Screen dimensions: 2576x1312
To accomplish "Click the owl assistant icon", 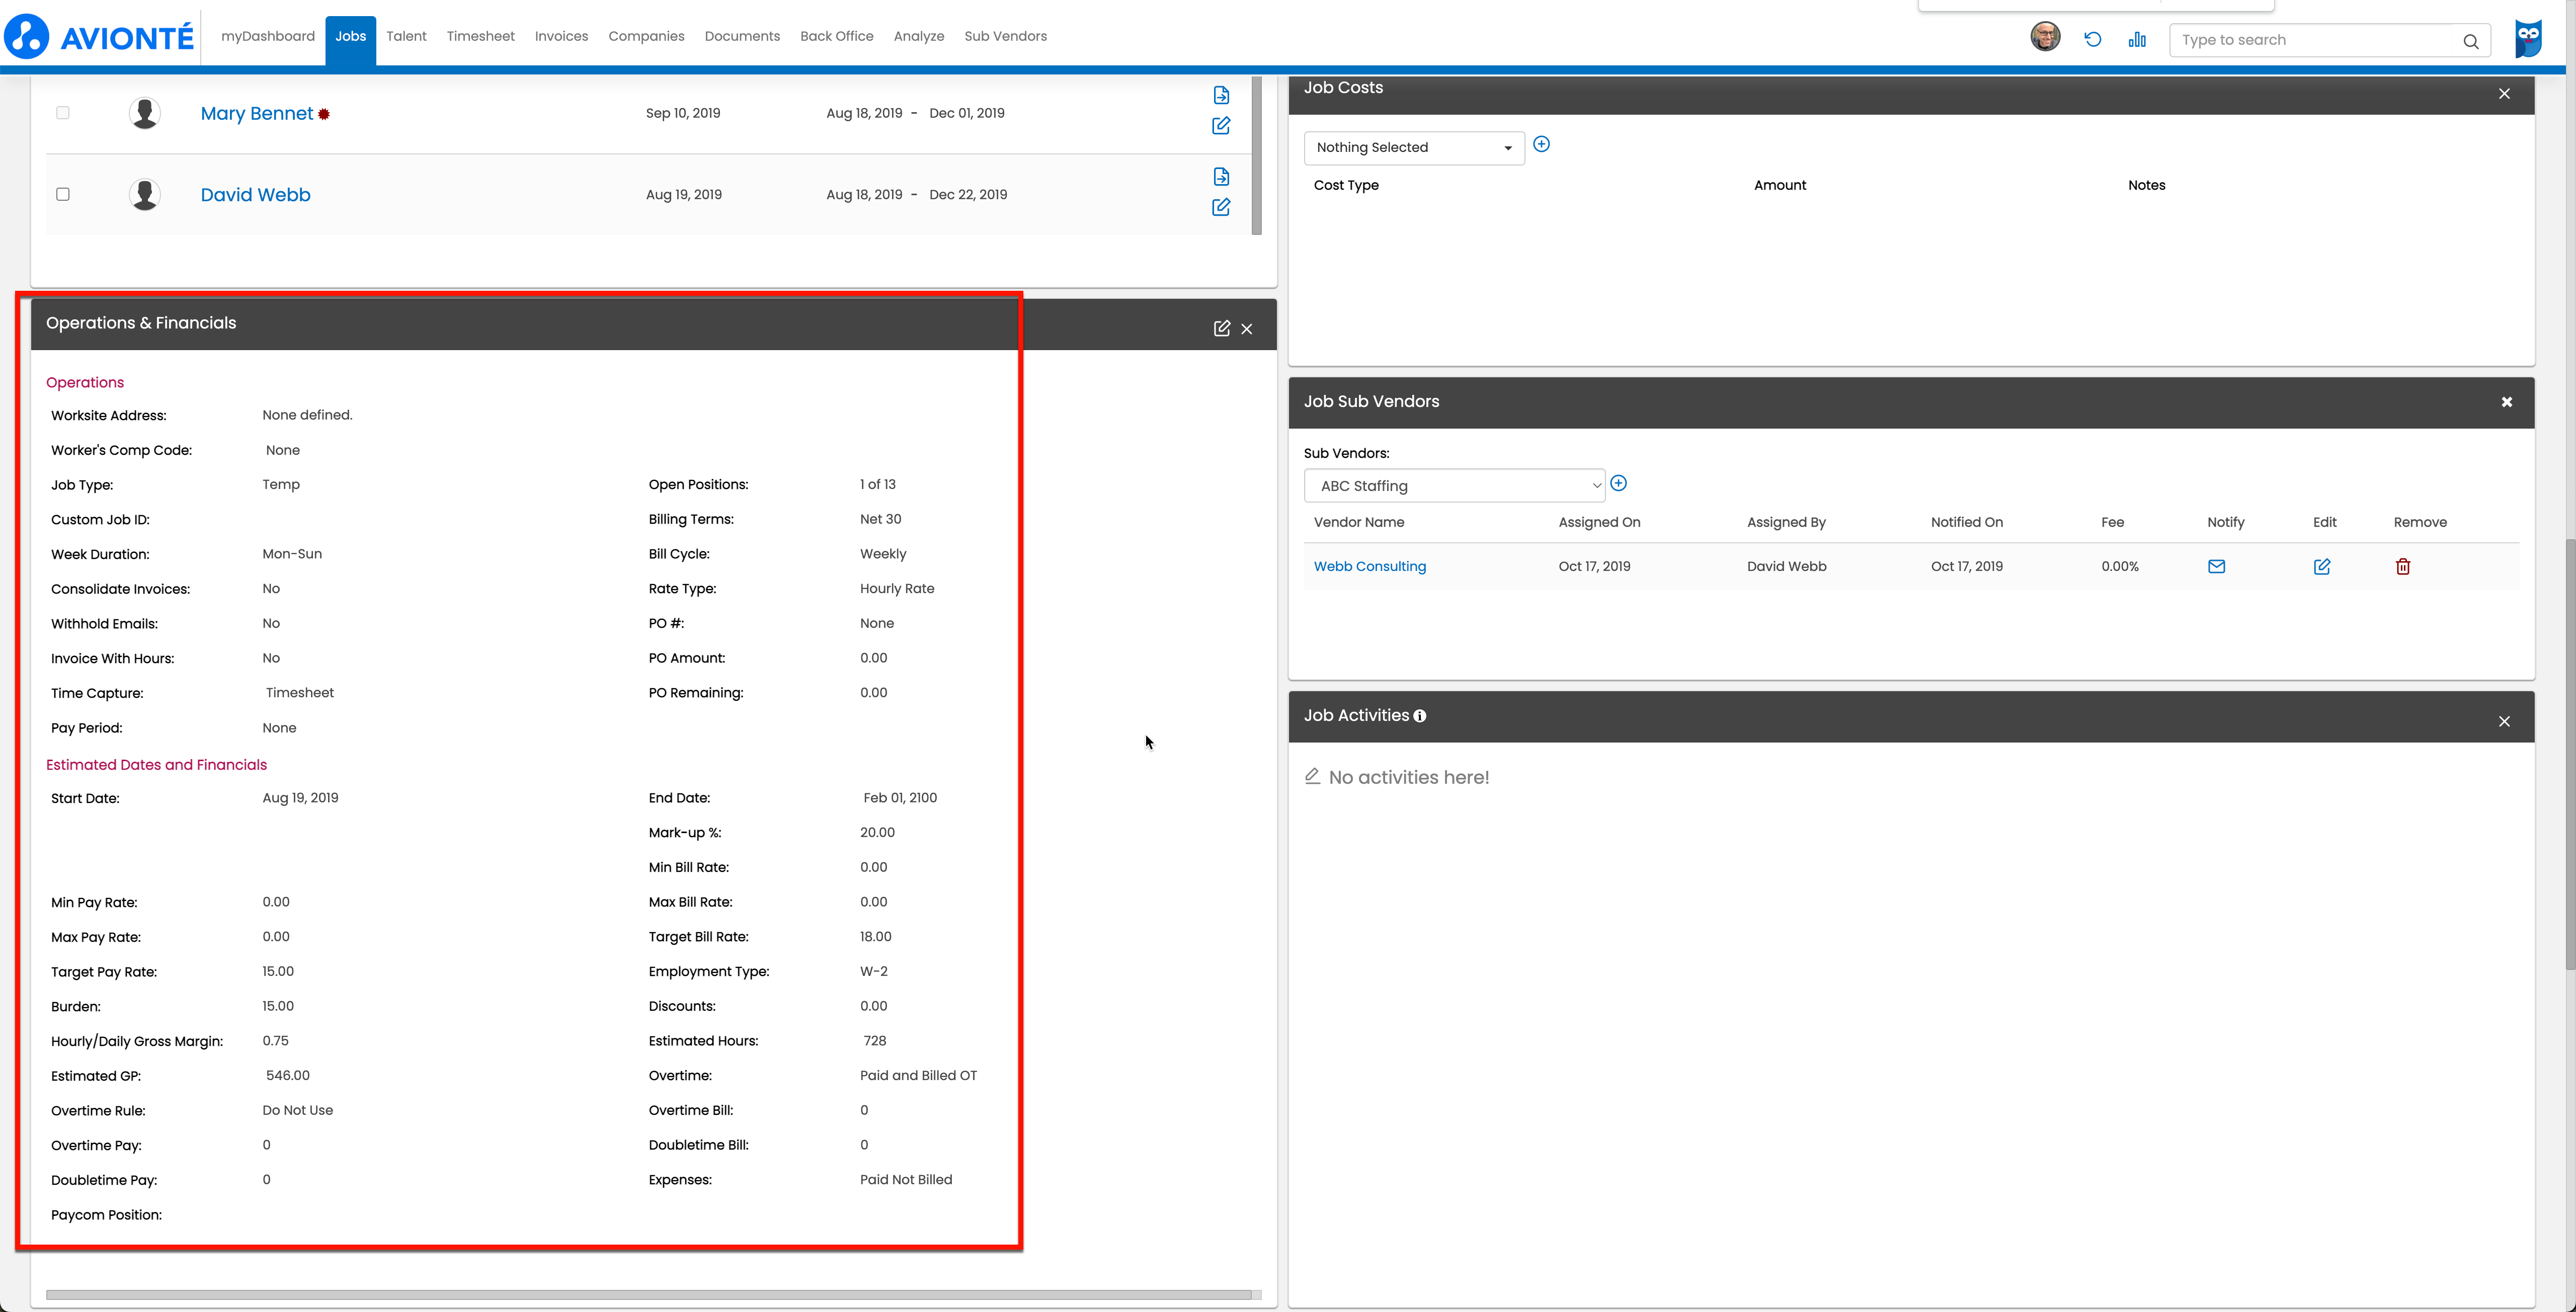I will tap(2529, 39).
